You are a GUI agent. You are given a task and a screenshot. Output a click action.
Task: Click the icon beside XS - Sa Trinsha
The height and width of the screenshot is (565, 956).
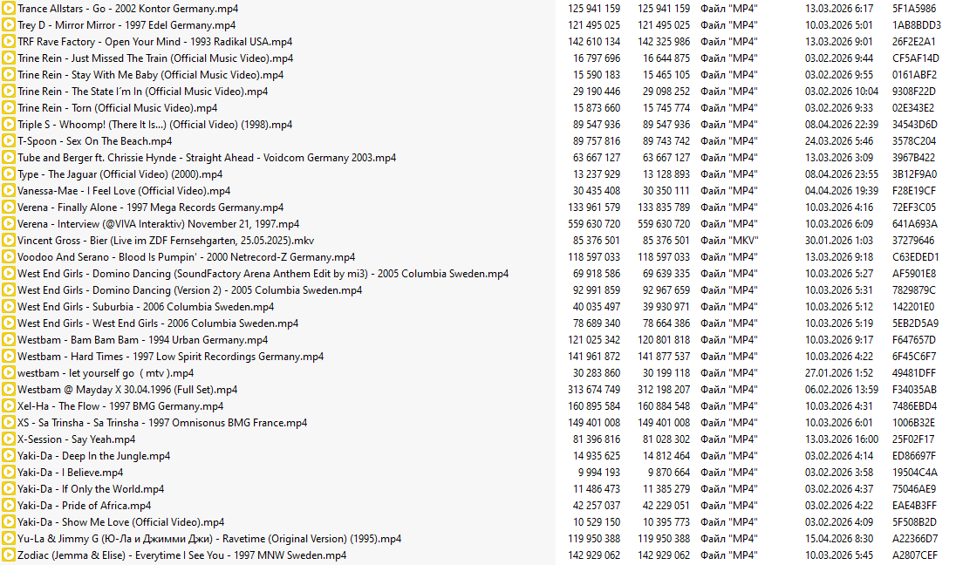[x=9, y=422]
